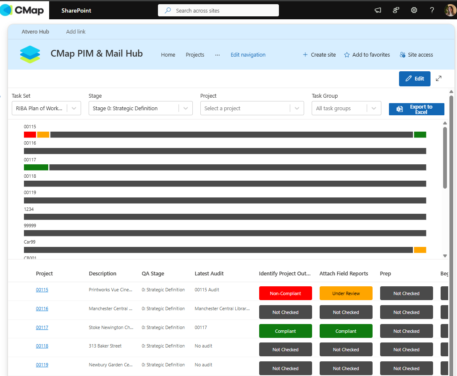Click the 00115 Audit cell
The image size is (457, 376).
click(x=207, y=290)
